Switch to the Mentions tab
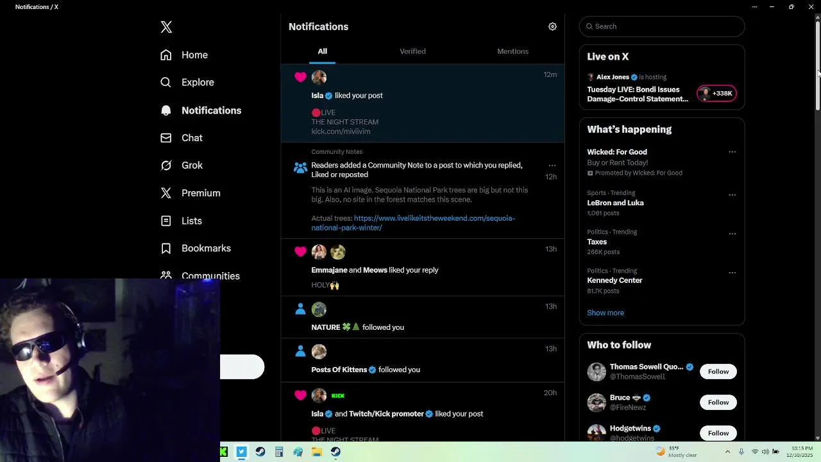The image size is (821, 462). (512, 51)
